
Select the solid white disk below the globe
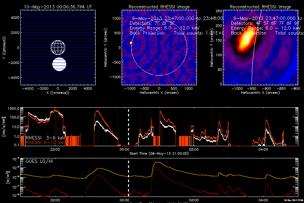[x=59, y=64]
